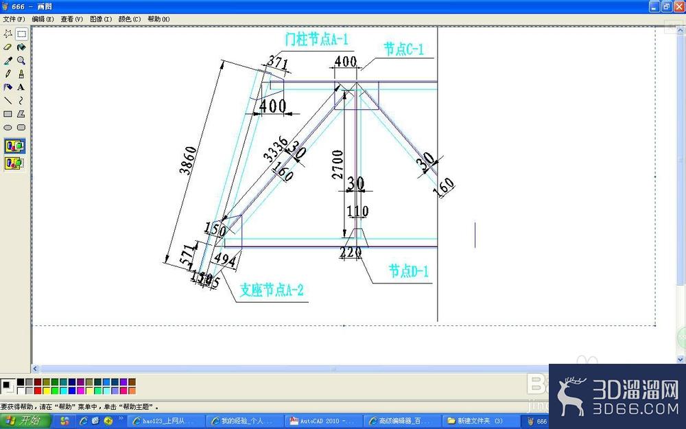Select the rectangular Select tool

(21, 34)
